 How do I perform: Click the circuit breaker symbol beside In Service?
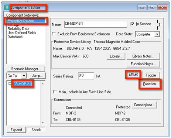pos(158,25)
